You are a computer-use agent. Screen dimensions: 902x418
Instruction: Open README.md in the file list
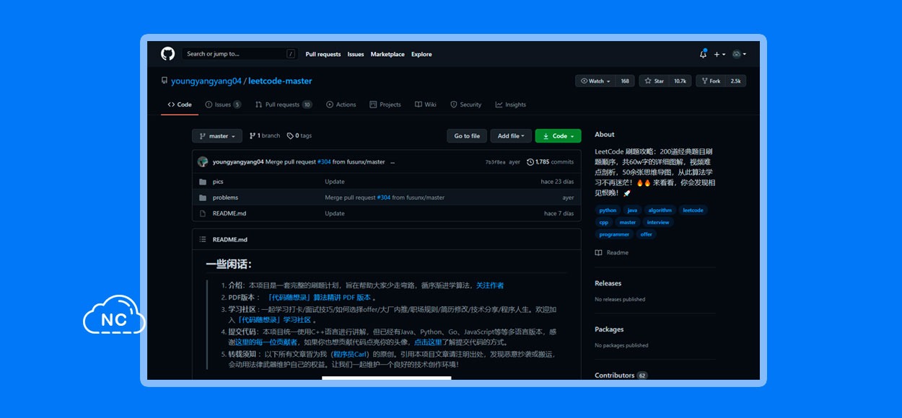(x=229, y=213)
